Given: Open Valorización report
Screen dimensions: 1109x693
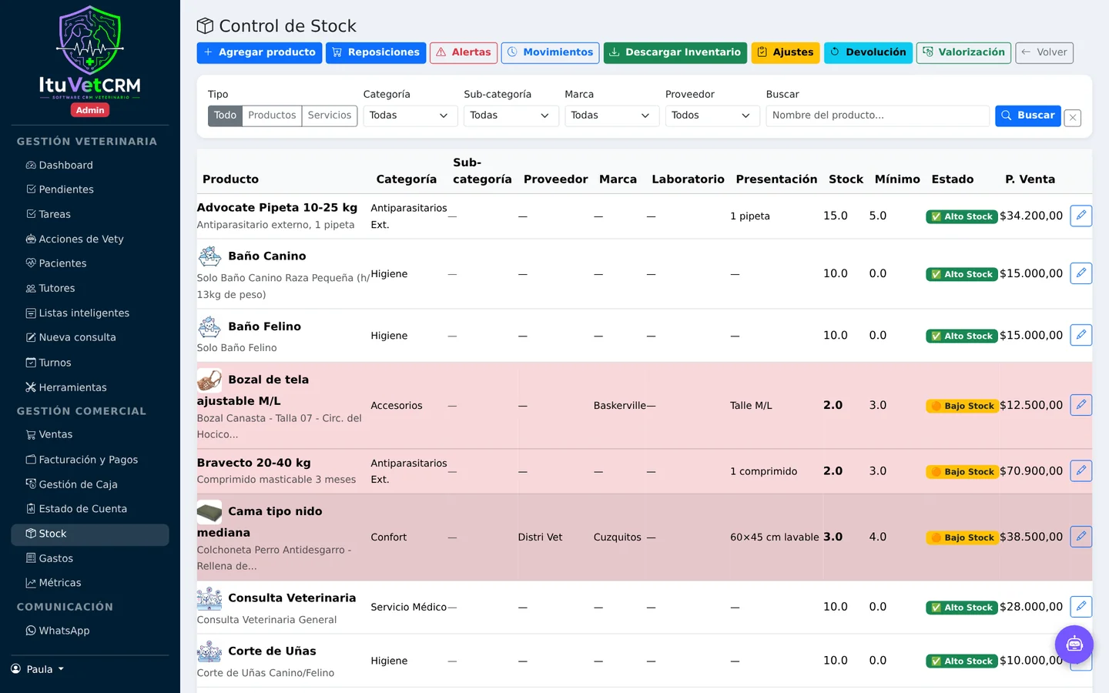Looking at the screenshot, I should (963, 52).
